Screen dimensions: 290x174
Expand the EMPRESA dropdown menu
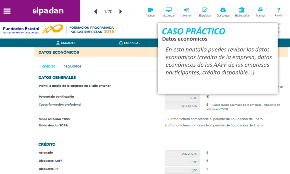click(130, 43)
